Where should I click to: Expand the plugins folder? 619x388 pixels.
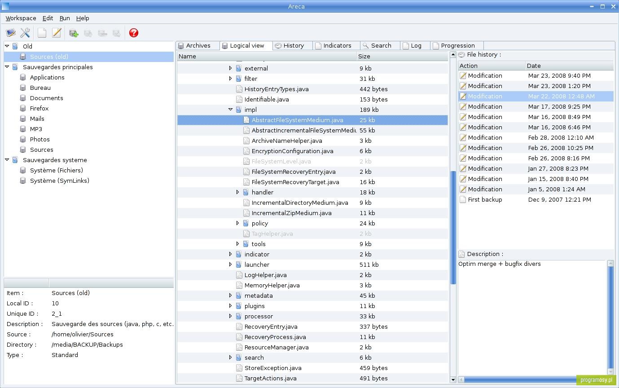(x=230, y=306)
